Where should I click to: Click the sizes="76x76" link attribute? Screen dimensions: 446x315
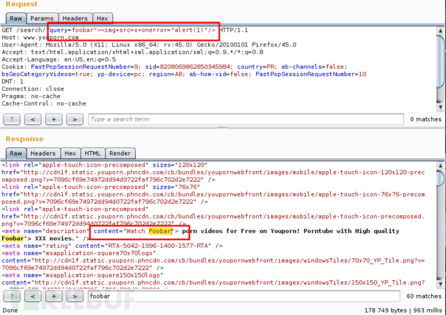tap(176, 187)
